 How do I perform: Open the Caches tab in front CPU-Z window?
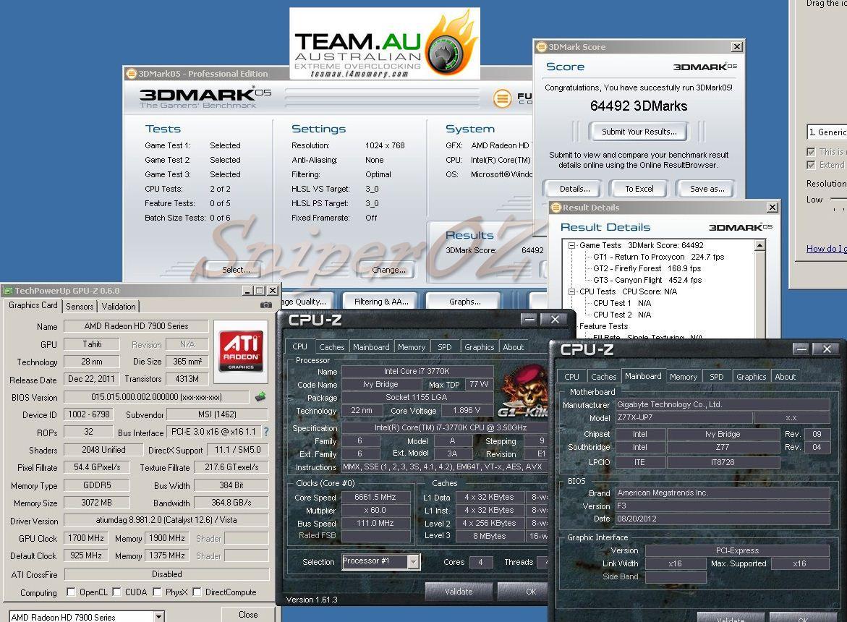pos(332,347)
